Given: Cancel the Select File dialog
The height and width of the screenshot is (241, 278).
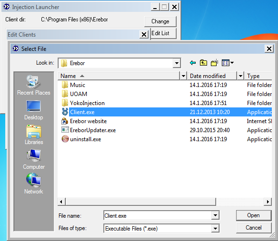Looking at the screenshot, I should pyautogui.click(x=254, y=228).
